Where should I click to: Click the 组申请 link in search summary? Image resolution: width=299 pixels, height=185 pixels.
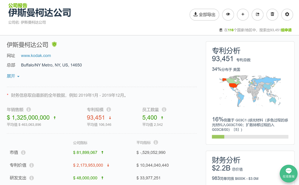[286, 30]
